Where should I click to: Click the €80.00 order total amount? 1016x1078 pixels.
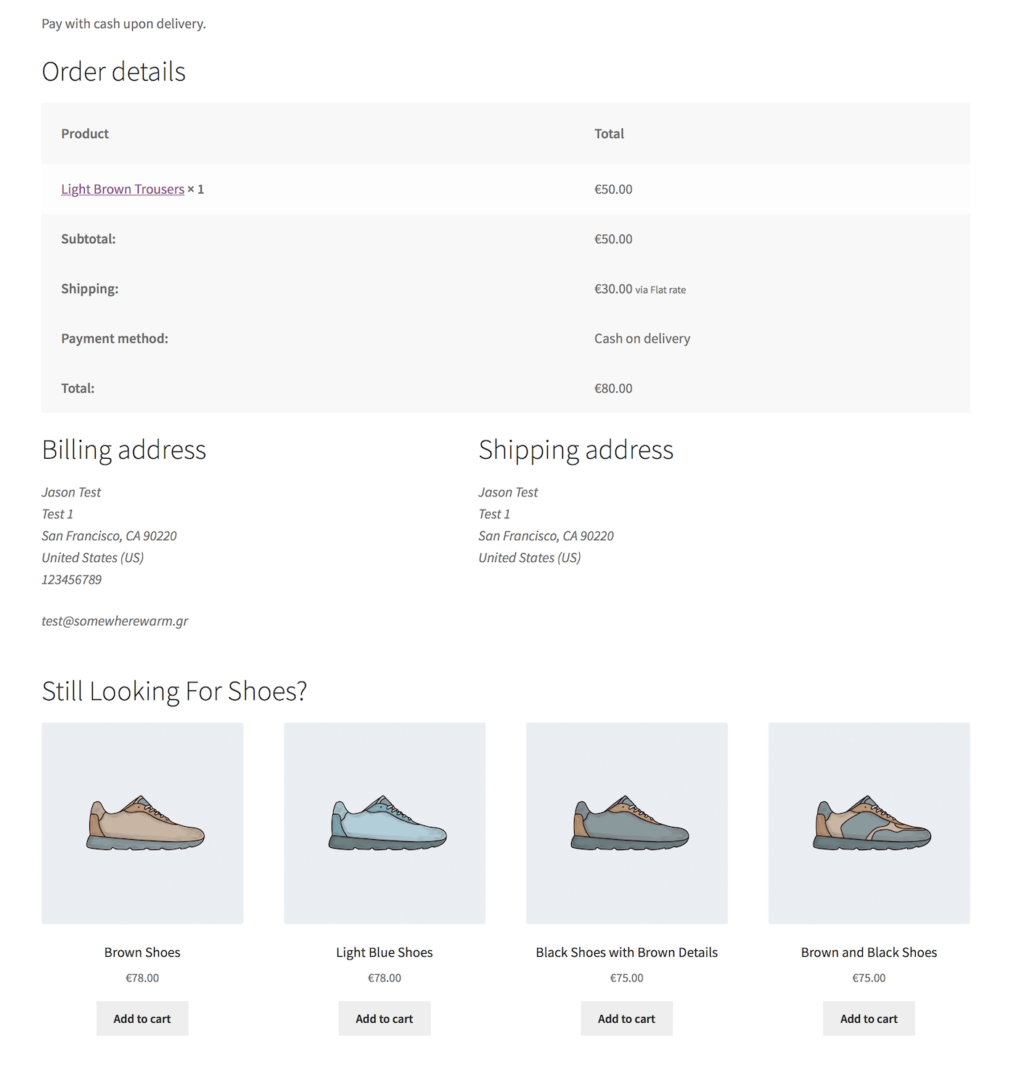coord(613,388)
